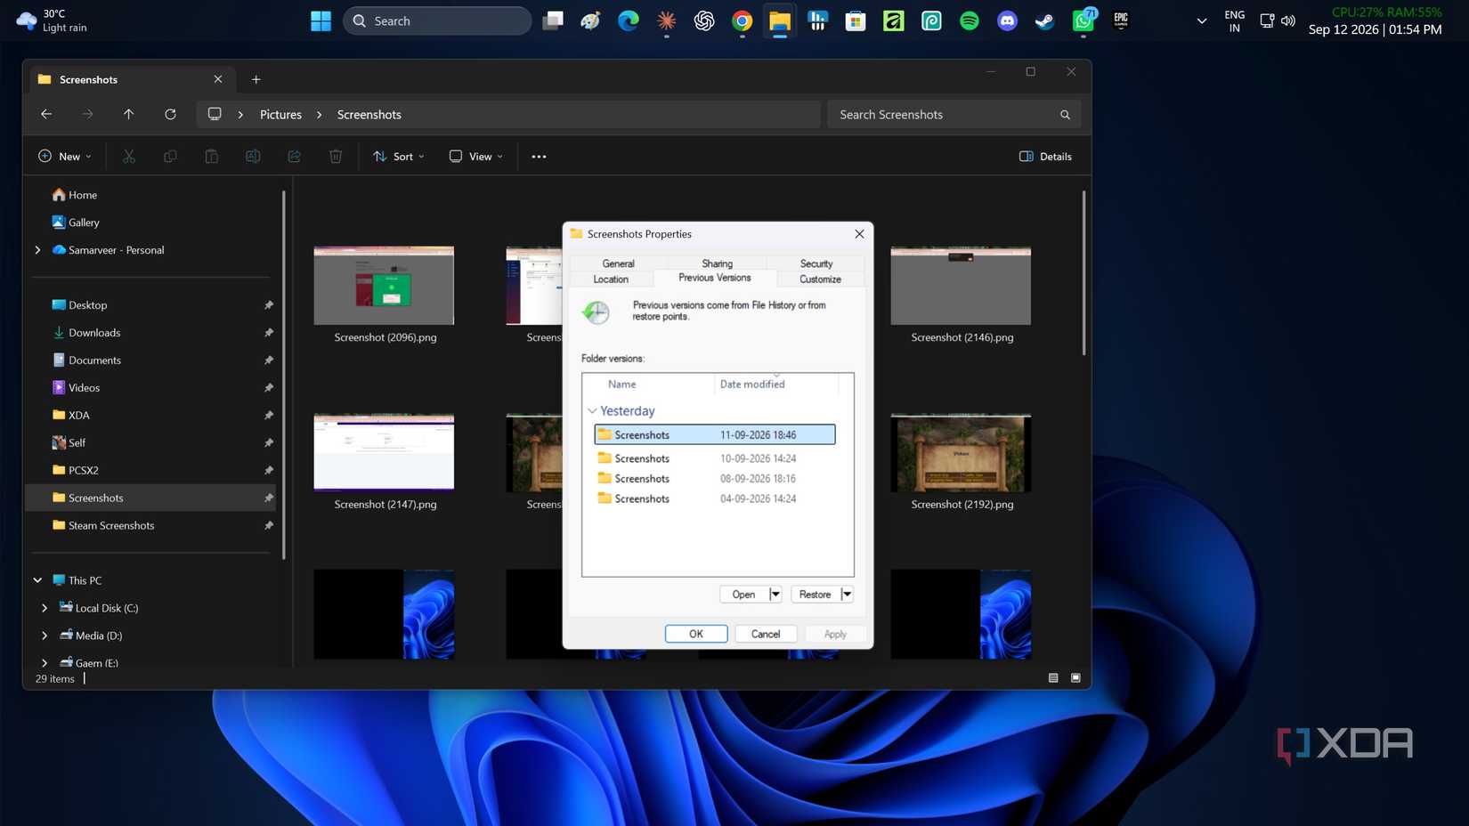
Task: Switch to the Security tab in Properties
Action: (816, 263)
